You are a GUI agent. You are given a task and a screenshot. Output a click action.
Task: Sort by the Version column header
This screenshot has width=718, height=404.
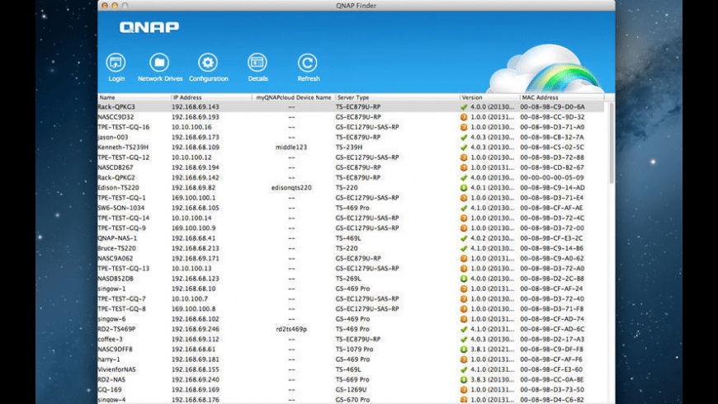pyautogui.click(x=490, y=97)
